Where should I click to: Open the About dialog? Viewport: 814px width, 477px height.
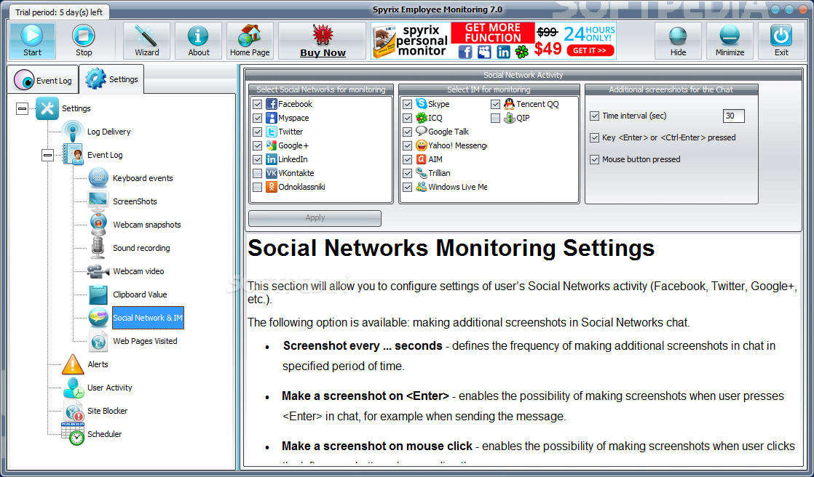click(198, 41)
